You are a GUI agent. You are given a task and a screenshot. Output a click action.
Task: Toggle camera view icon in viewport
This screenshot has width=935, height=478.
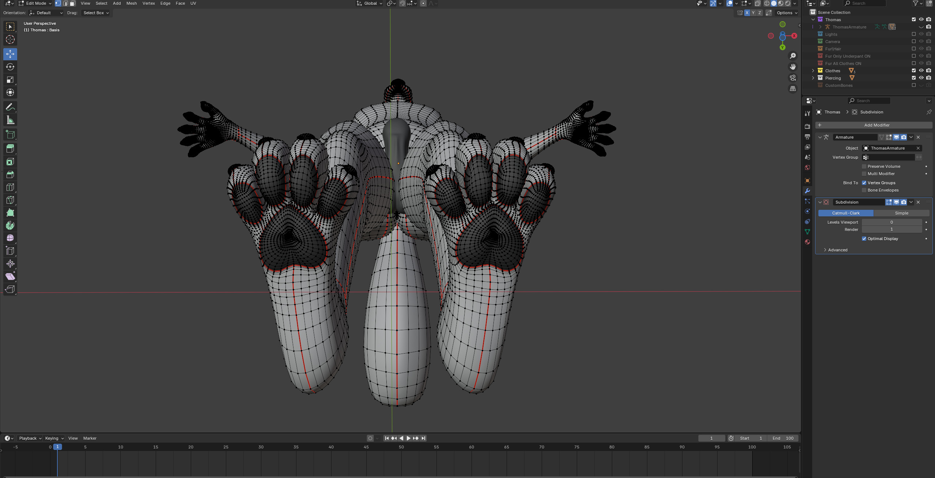pyautogui.click(x=793, y=78)
